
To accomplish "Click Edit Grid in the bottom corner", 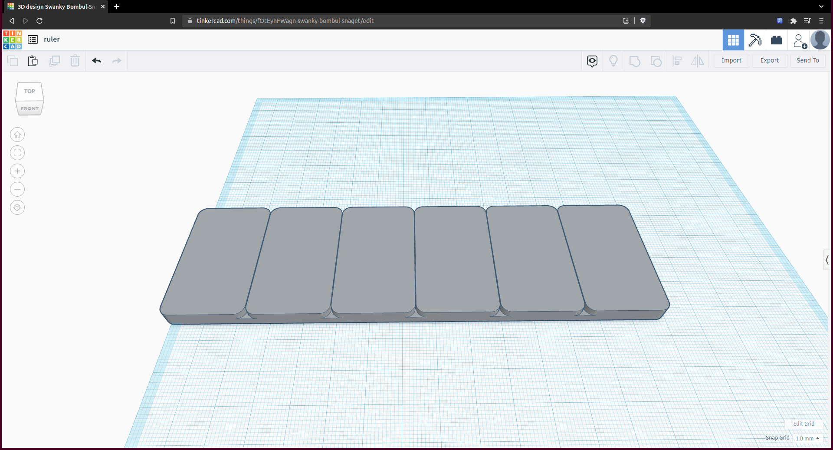I will pos(803,424).
